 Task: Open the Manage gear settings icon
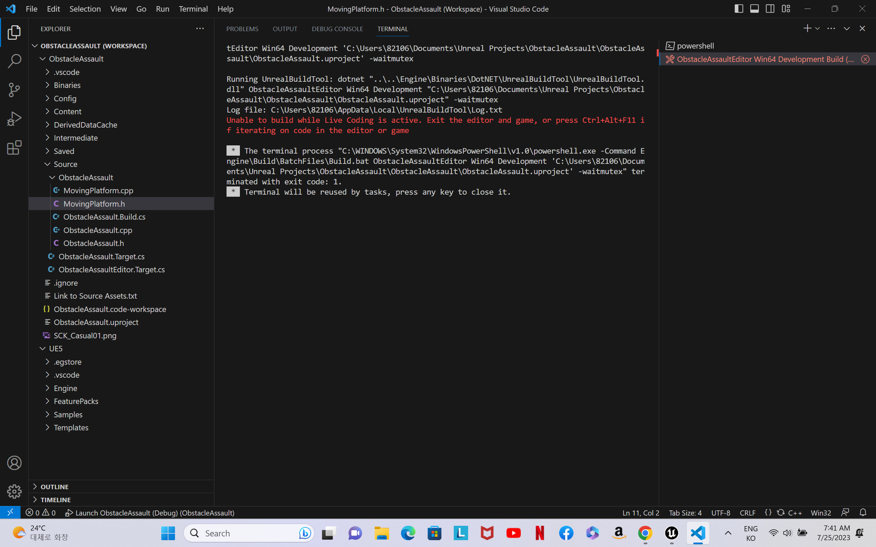14,491
